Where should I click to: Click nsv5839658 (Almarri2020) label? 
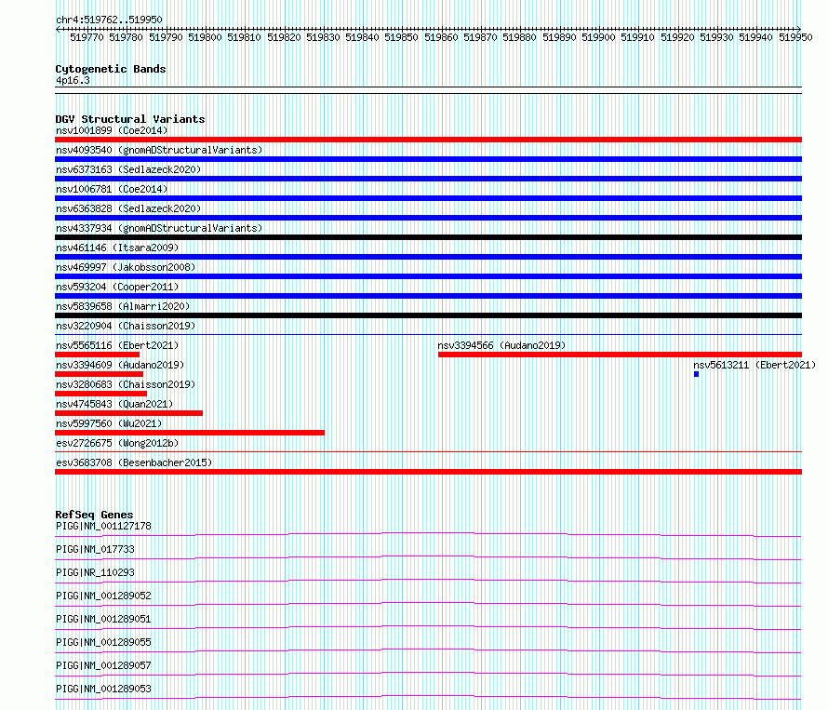coord(123,306)
